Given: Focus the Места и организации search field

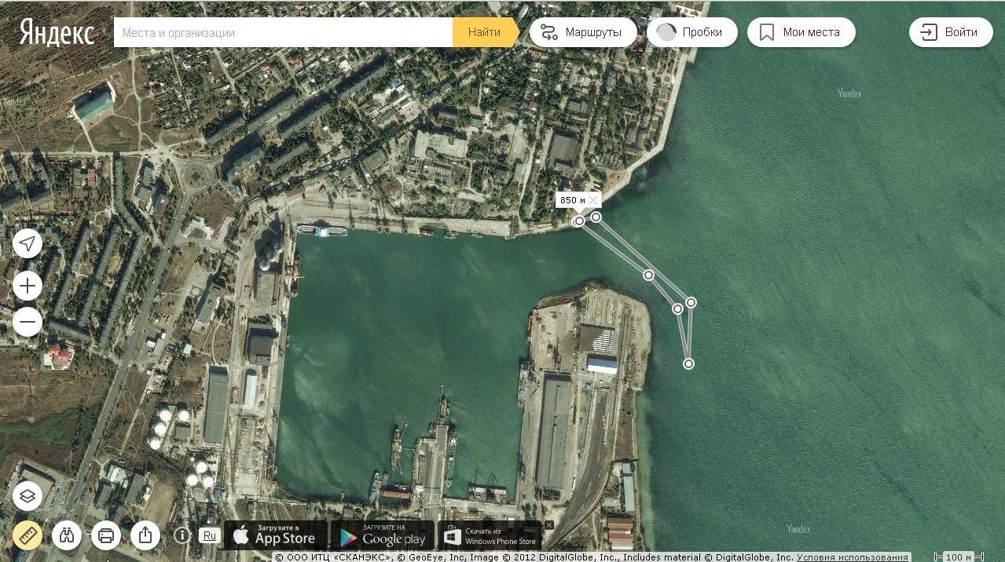Looking at the screenshot, I should click(x=283, y=33).
